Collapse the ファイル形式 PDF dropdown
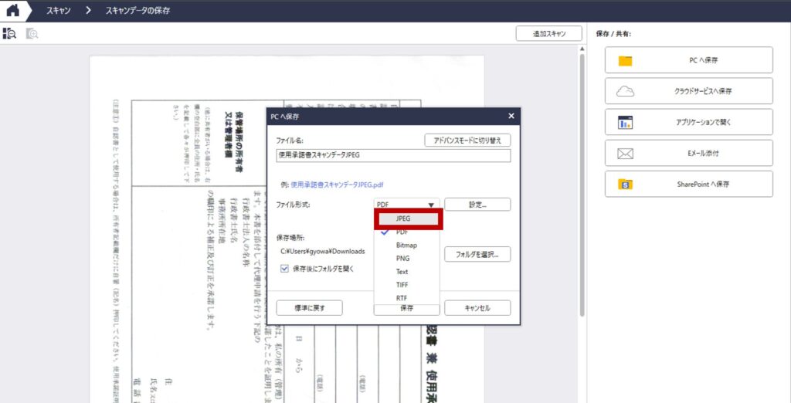 pyautogui.click(x=406, y=205)
